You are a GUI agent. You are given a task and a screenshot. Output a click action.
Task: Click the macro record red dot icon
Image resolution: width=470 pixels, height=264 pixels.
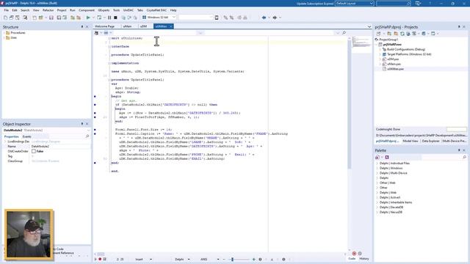(x=100, y=259)
